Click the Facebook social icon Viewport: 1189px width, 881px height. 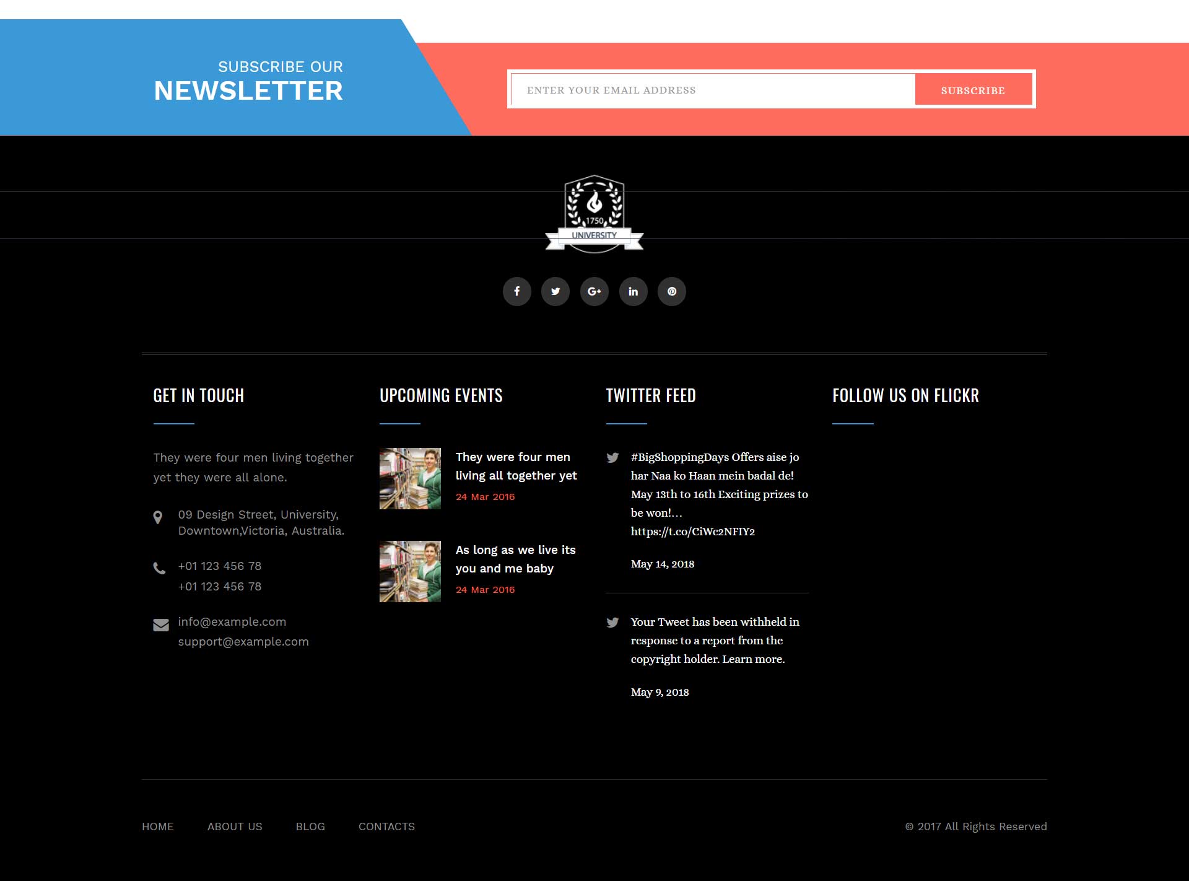click(516, 291)
